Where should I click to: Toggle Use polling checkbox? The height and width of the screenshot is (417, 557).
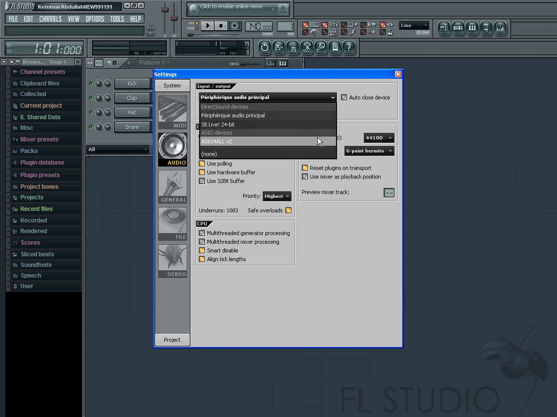pyautogui.click(x=202, y=164)
